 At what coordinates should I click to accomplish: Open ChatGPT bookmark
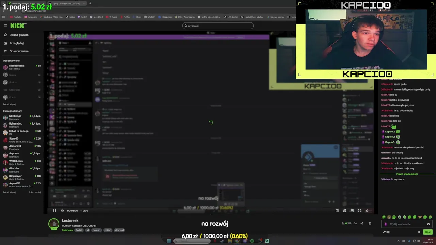[150, 17]
